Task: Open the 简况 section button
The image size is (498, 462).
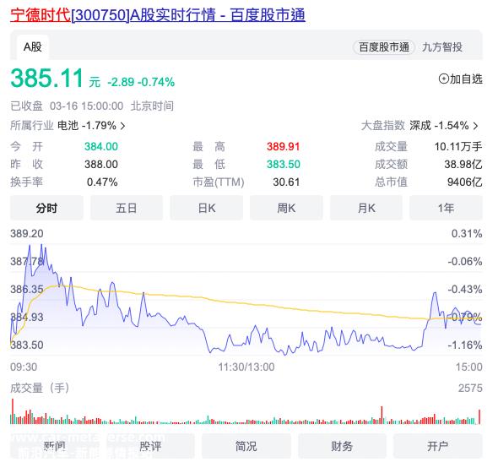Action: point(246,446)
